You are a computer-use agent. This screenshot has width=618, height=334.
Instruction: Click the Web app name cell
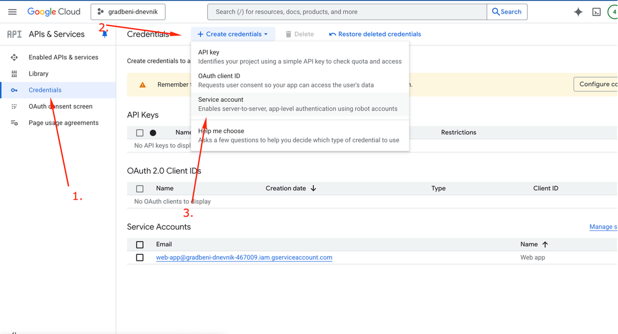coord(533,257)
